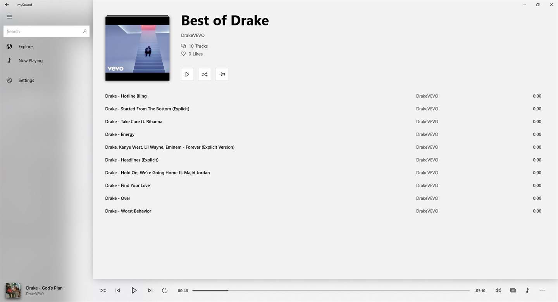
Task: Click the tracks count icon
Action: click(x=183, y=46)
